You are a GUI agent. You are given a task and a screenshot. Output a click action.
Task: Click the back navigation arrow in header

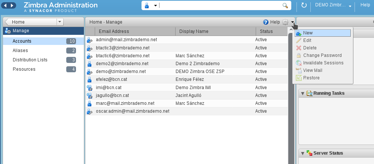pos(6,5)
